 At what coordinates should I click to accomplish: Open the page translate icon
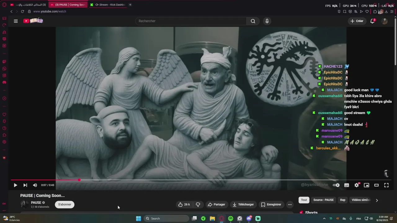pyautogui.click(x=356, y=11)
